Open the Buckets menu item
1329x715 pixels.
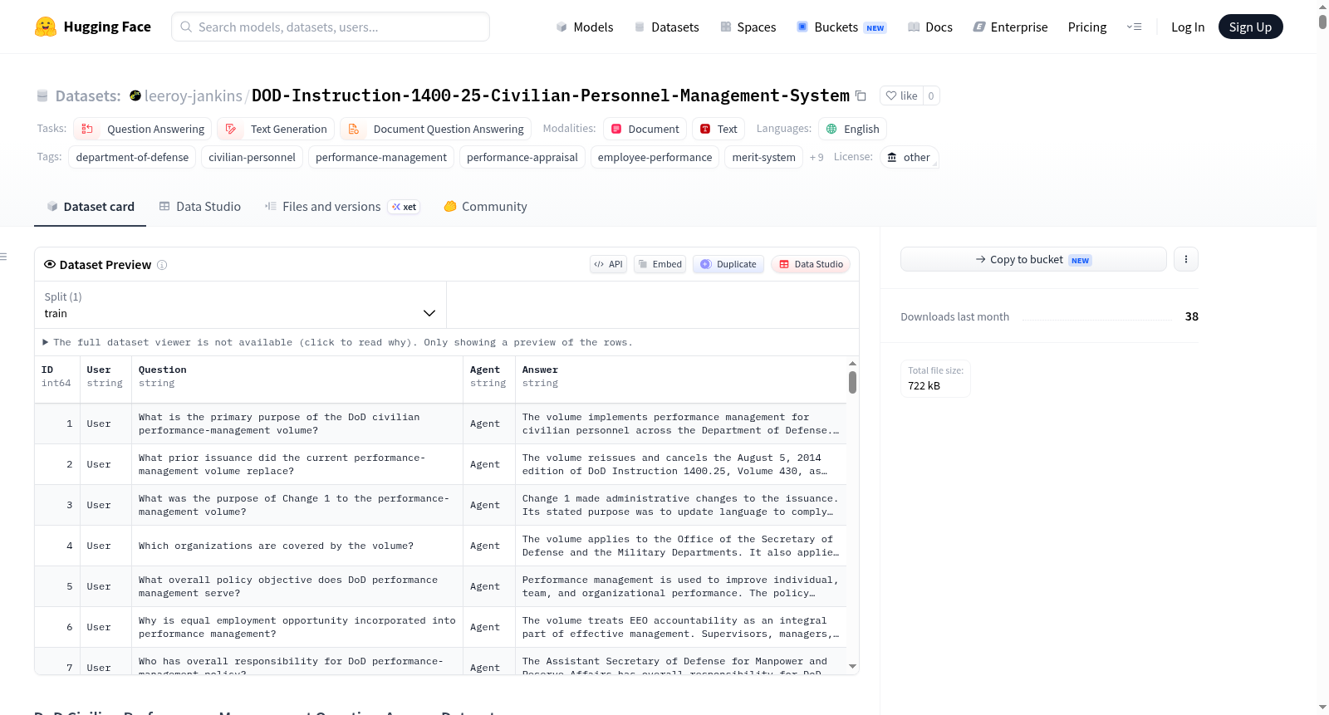tap(841, 27)
